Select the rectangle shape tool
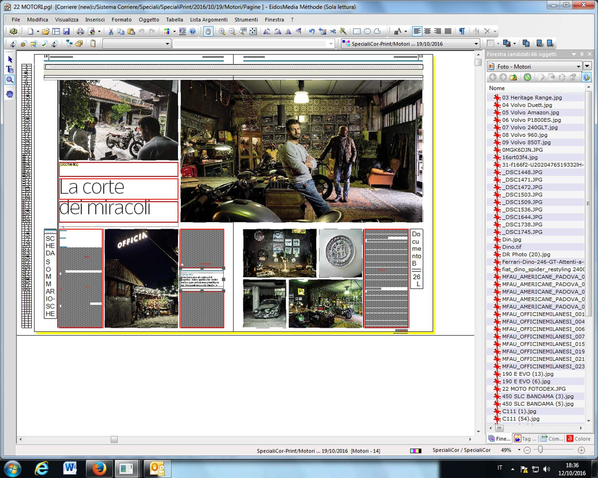The height and width of the screenshot is (478, 598). pos(357,31)
